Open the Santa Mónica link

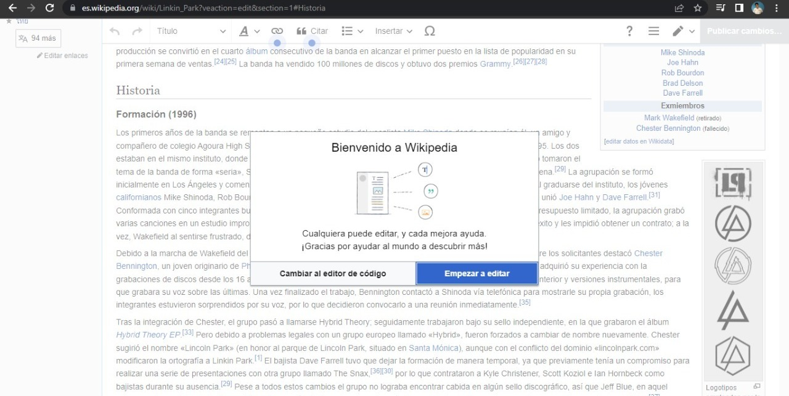[x=434, y=348]
